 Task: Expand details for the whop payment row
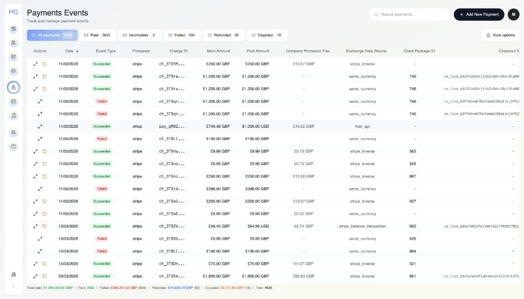coord(40,126)
